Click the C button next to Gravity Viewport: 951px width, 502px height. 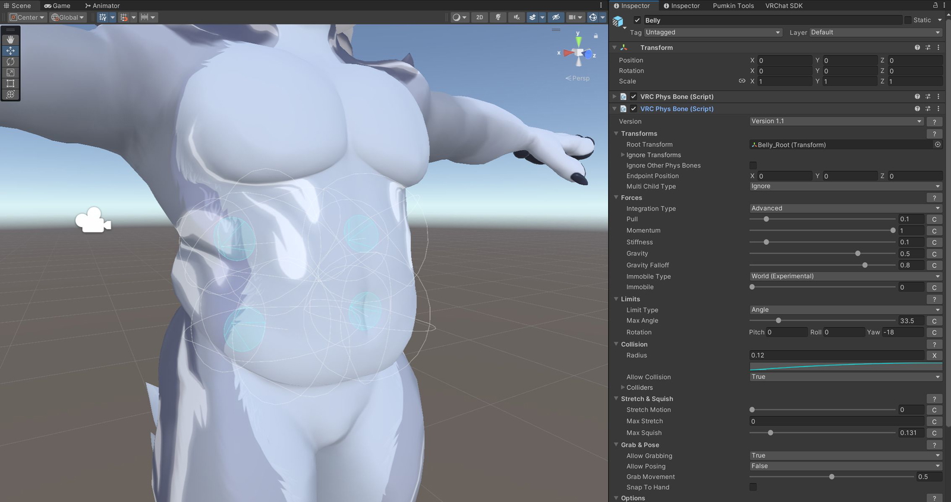pyautogui.click(x=934, y=254)
